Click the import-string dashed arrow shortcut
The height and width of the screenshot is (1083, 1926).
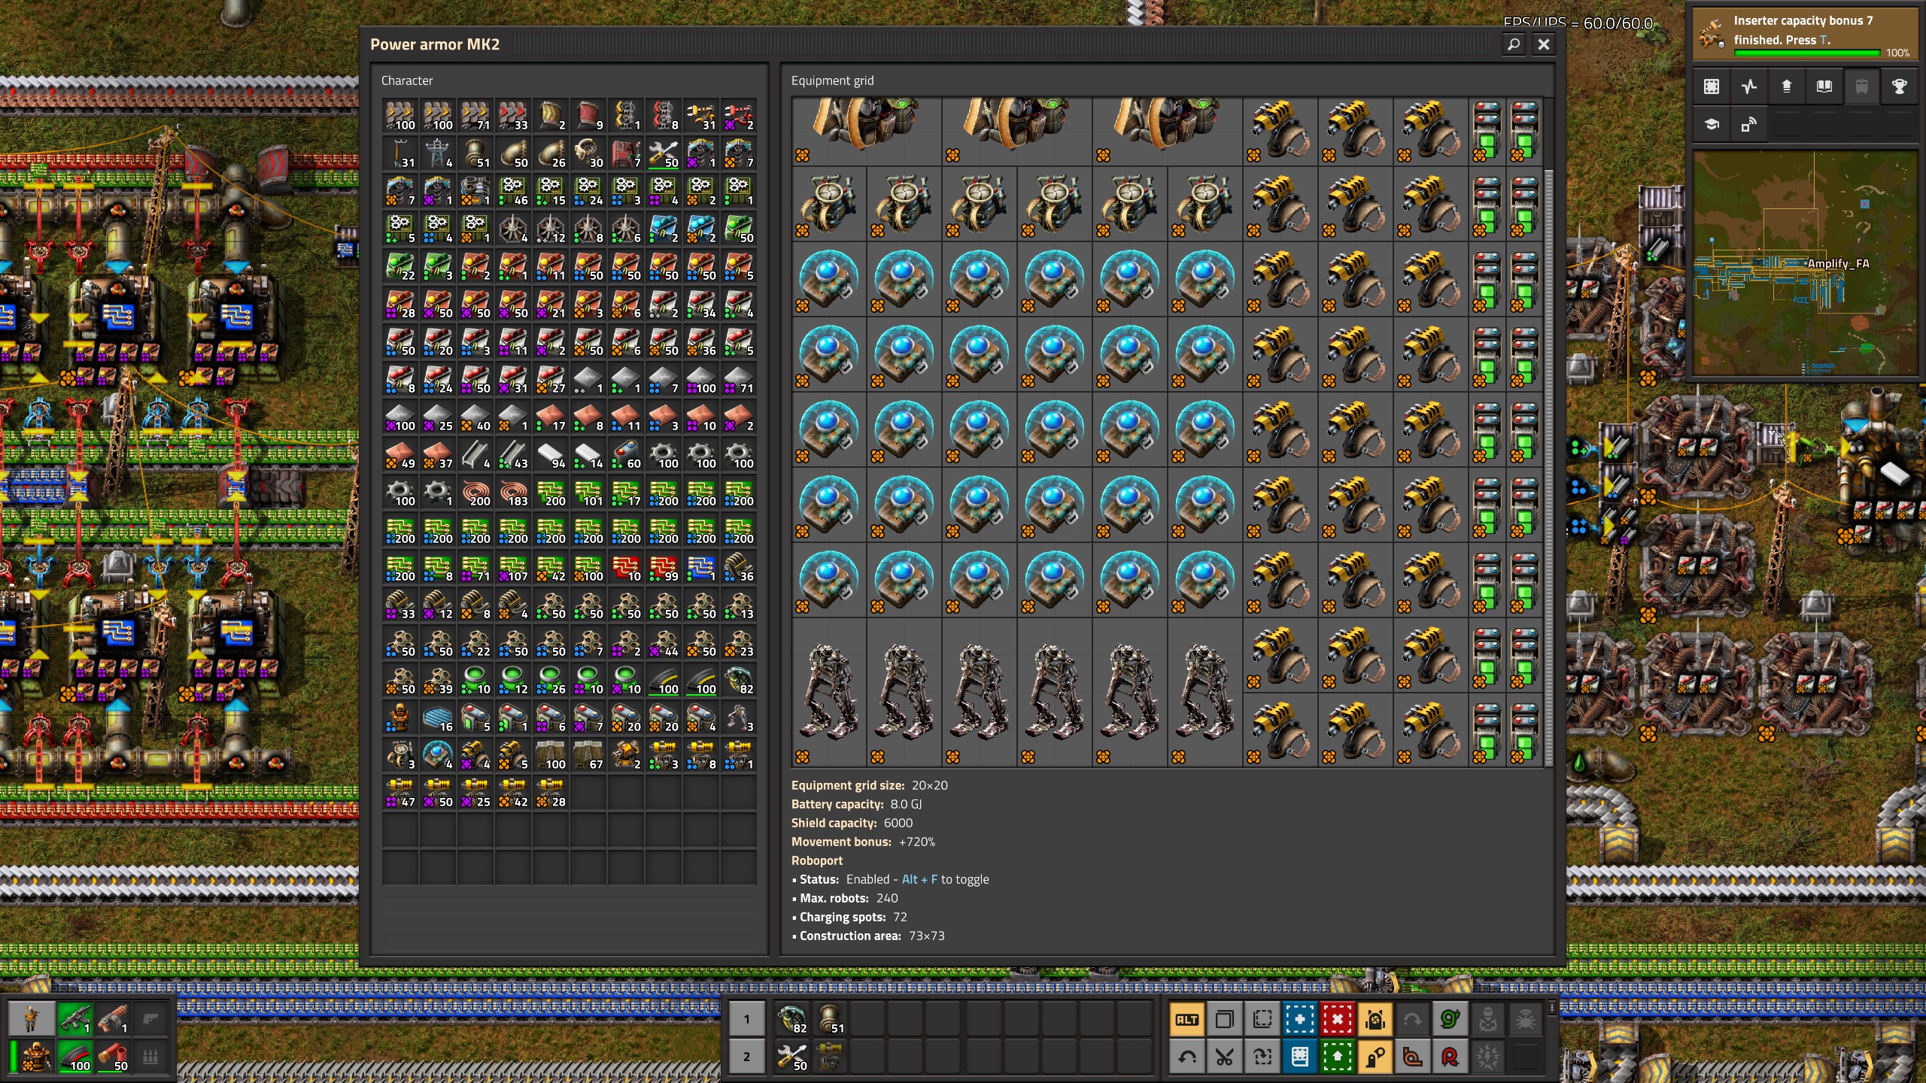click(1262, 1057)
